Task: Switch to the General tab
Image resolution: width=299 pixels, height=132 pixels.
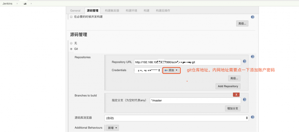Action: [x=75, y=11]
